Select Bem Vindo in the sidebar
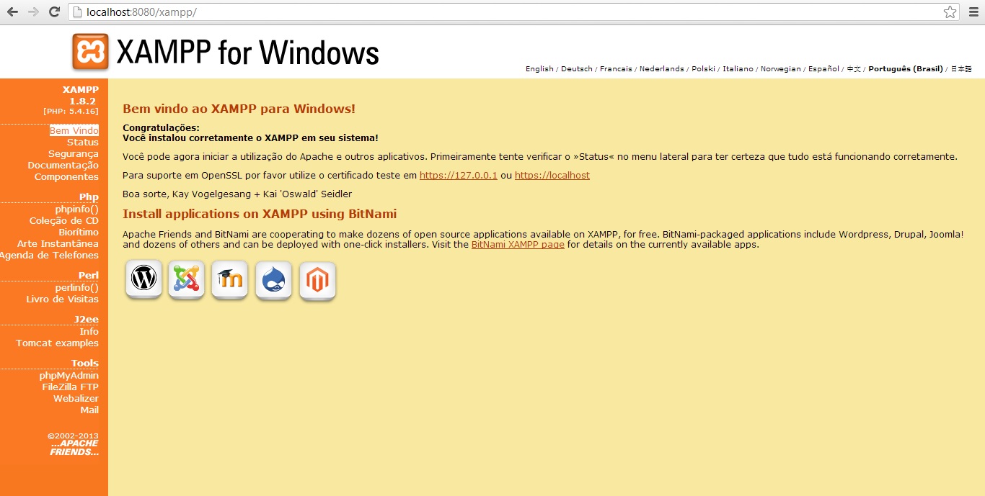 74,131
